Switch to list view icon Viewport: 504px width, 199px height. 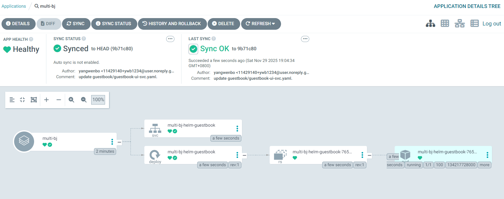coord(475,23)
